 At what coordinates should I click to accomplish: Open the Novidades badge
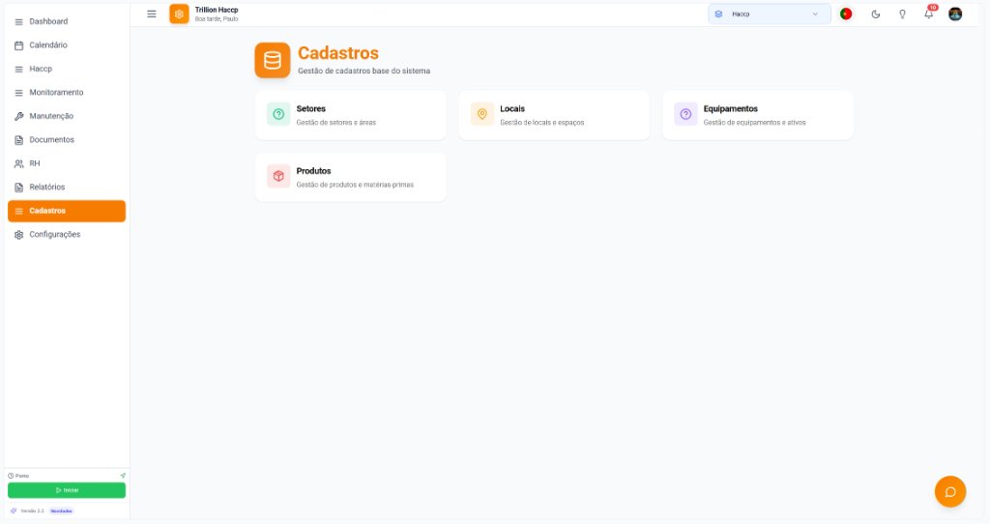61,510
